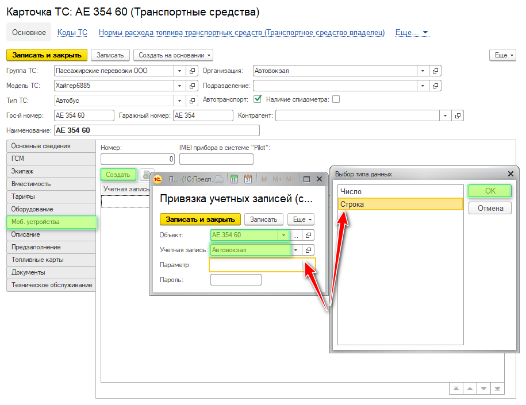Open the calculator in the dialog title bar
526x405 pixels.
point(235,179)
